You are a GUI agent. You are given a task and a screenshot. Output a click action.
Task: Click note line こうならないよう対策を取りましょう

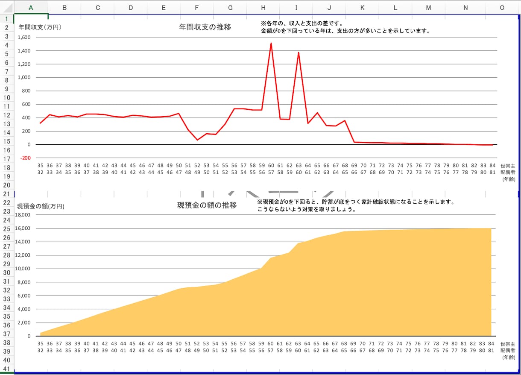pos(307,210)
